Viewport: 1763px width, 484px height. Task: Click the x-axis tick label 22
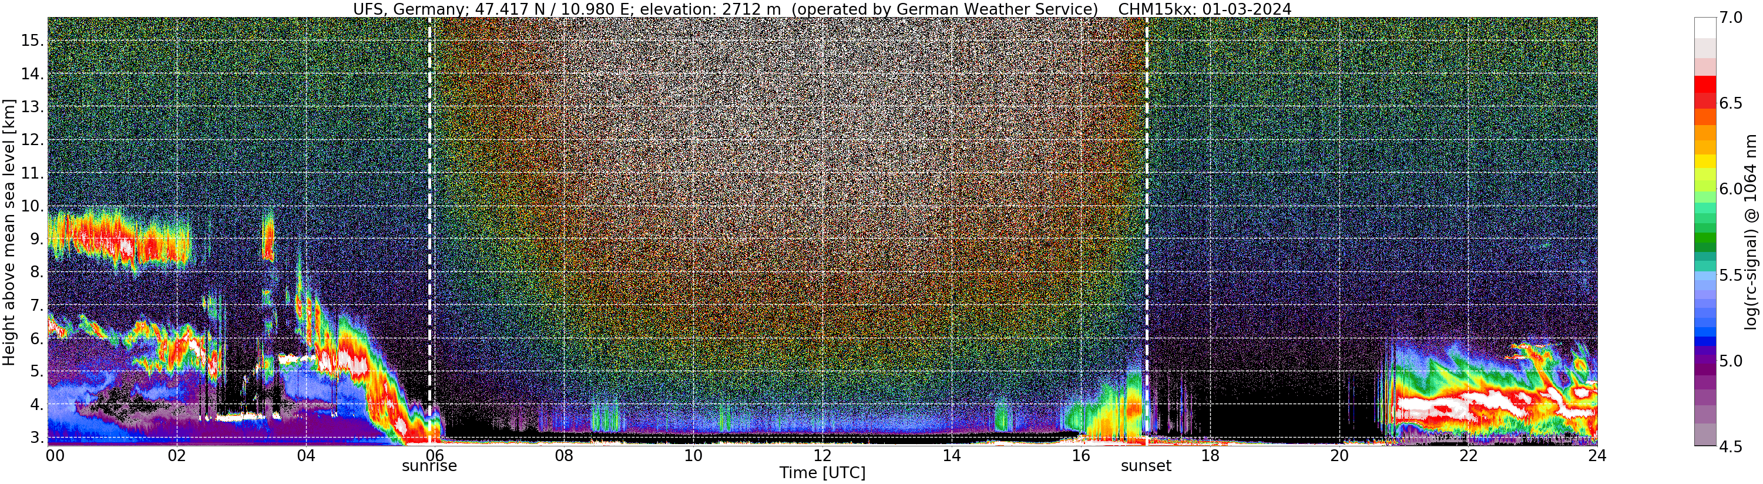coord(1468,456)
